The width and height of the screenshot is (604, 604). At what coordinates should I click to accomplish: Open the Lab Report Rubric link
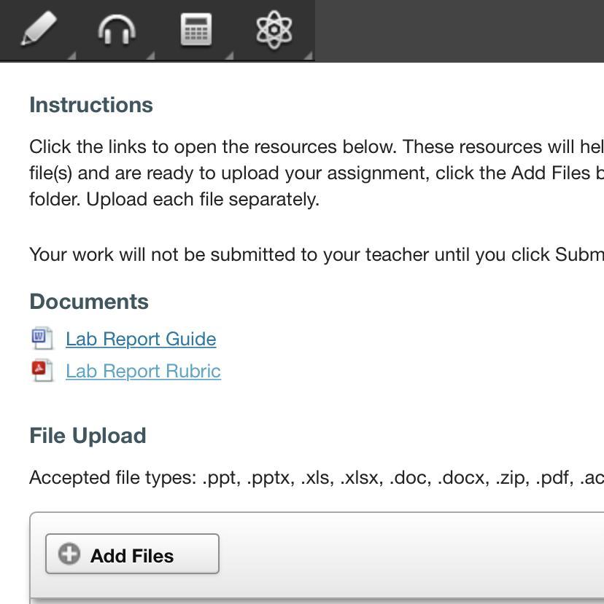click(x=143, y=371)
